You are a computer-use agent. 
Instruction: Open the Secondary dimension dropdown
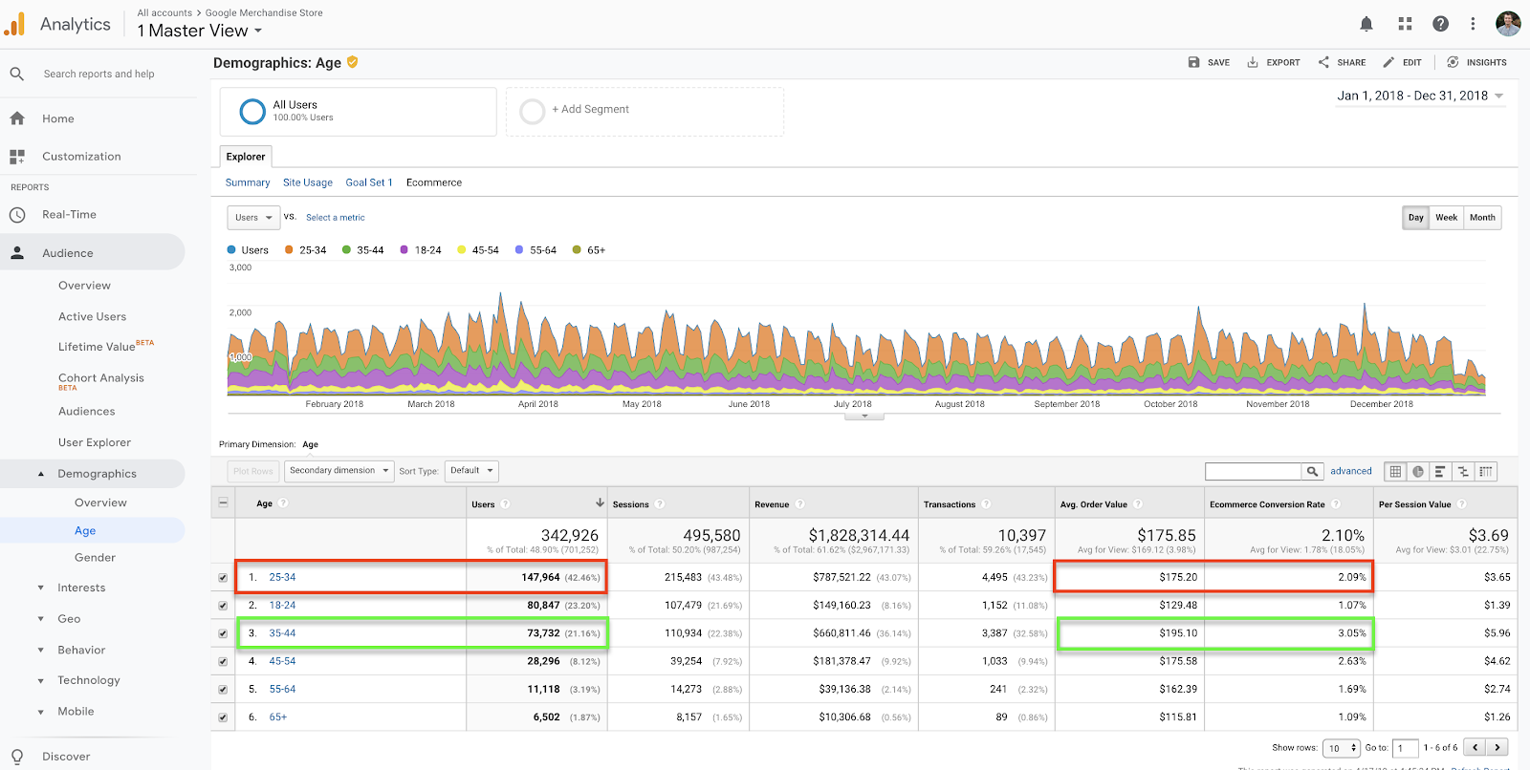(339, 471)
